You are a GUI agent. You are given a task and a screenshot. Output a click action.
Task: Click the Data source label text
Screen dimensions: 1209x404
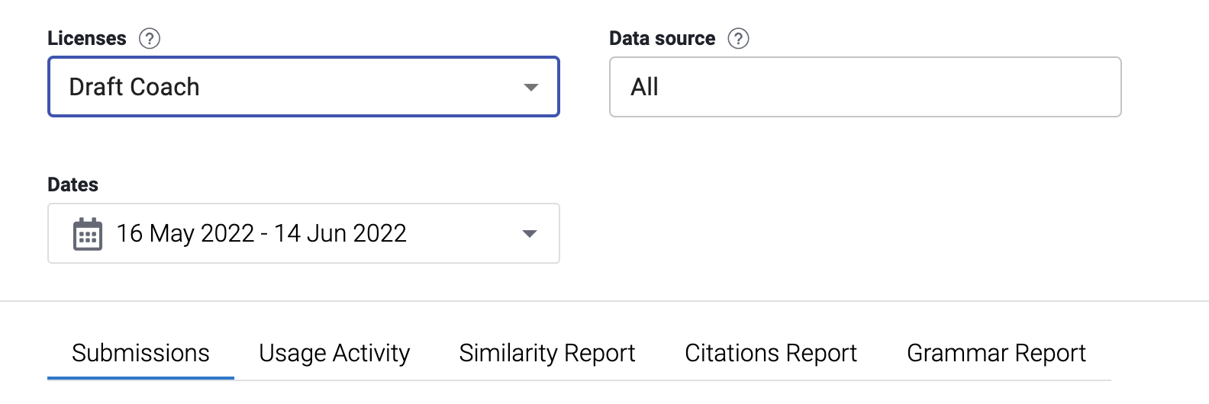coord(663,38)
